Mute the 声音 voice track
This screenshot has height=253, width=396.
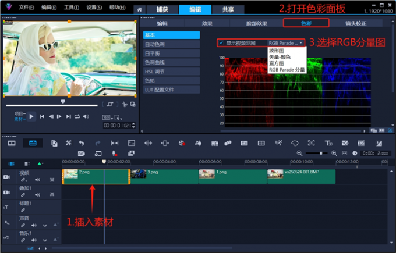coord(34,225)
